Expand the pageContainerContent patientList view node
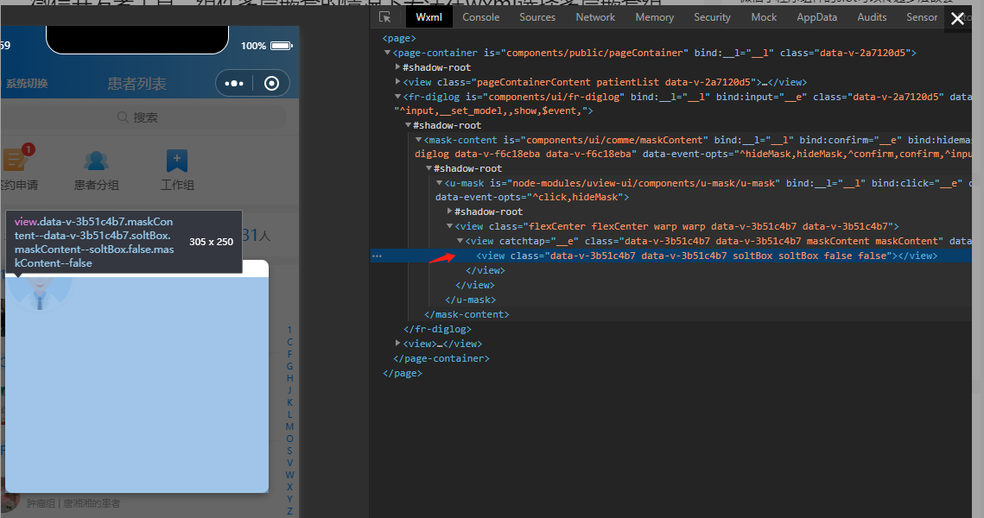This screenshot has width=984, height=518. (398, 81)
